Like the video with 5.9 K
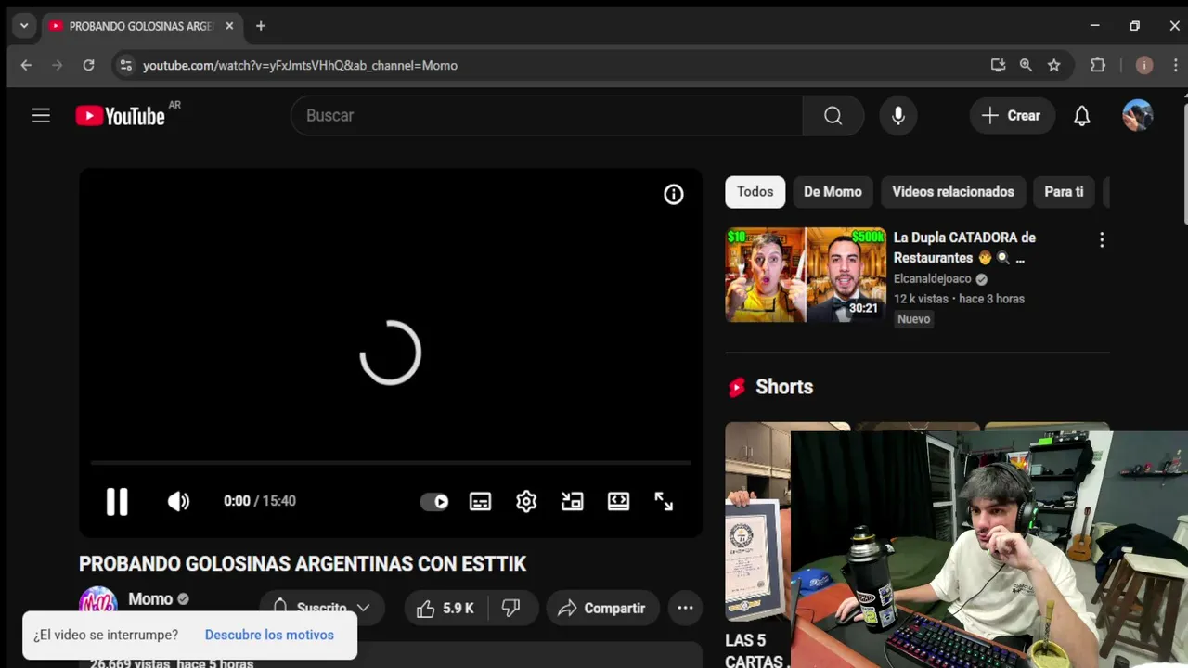 (x=445, y=609)
